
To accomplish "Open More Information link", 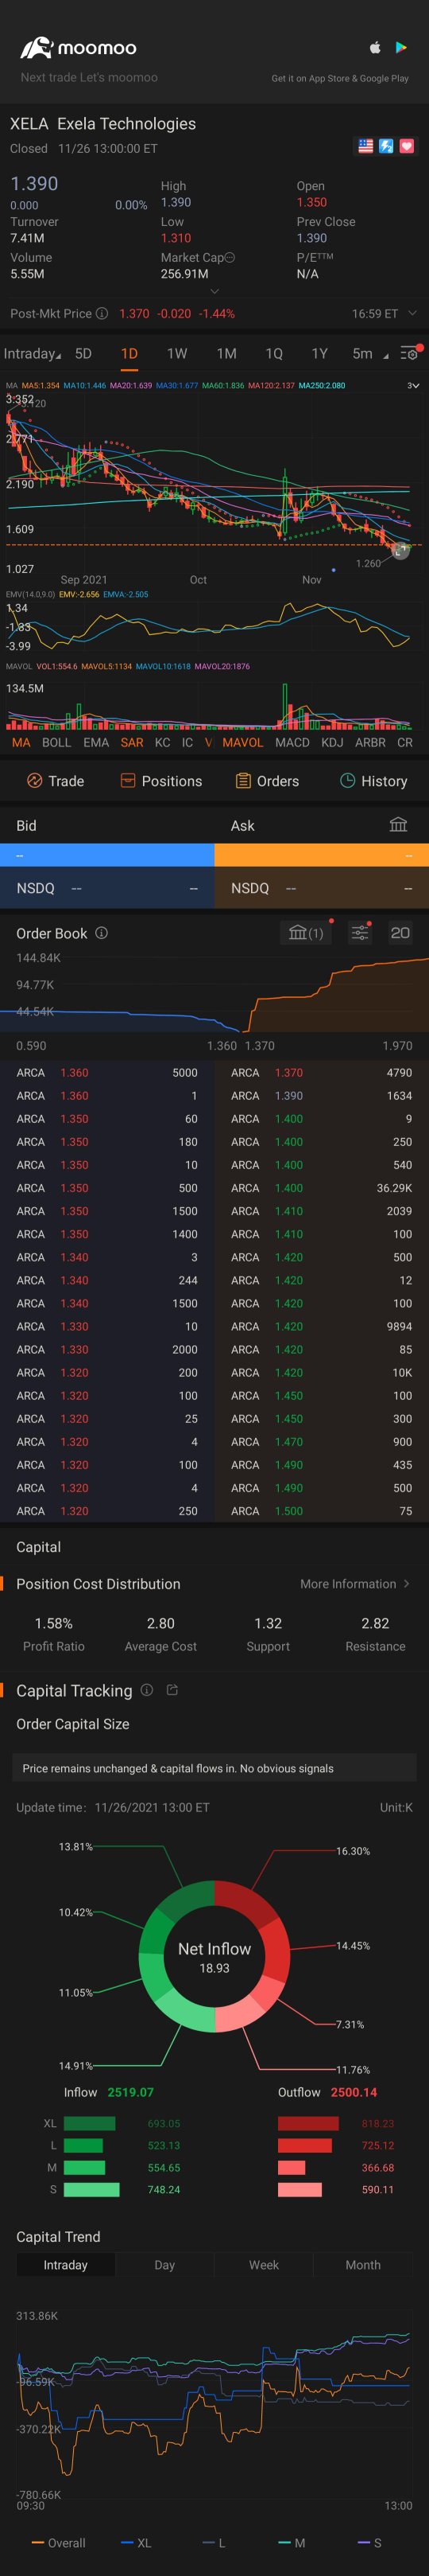I will click(x=355, y=1583).
